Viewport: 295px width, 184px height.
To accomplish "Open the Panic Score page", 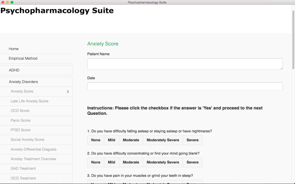I will pyautogui.click(x=21, y=121).
